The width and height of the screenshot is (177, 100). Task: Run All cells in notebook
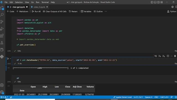(x=36, y=11)
